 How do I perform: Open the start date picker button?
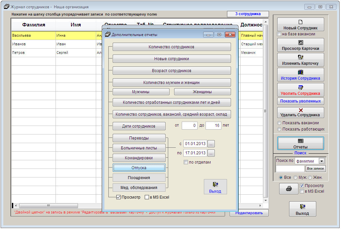tap(211, 144)
